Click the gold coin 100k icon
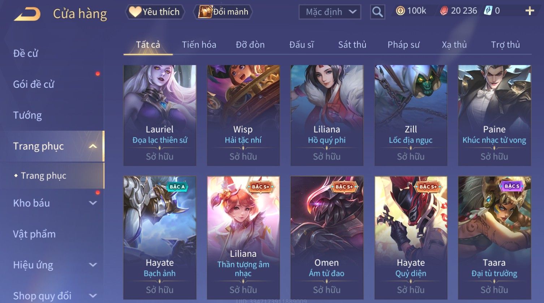Viewport: 544px width, 303px height. coord(400,11)
